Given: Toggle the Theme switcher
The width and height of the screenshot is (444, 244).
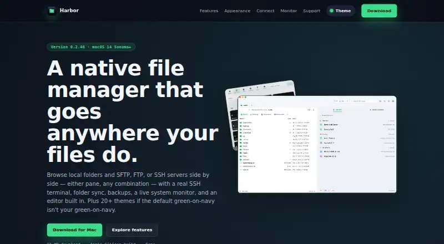Looking at the screenshot, I should click(341, 11).
